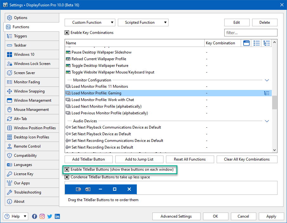
Task: Click the Apply button
Action: (271, 216)
